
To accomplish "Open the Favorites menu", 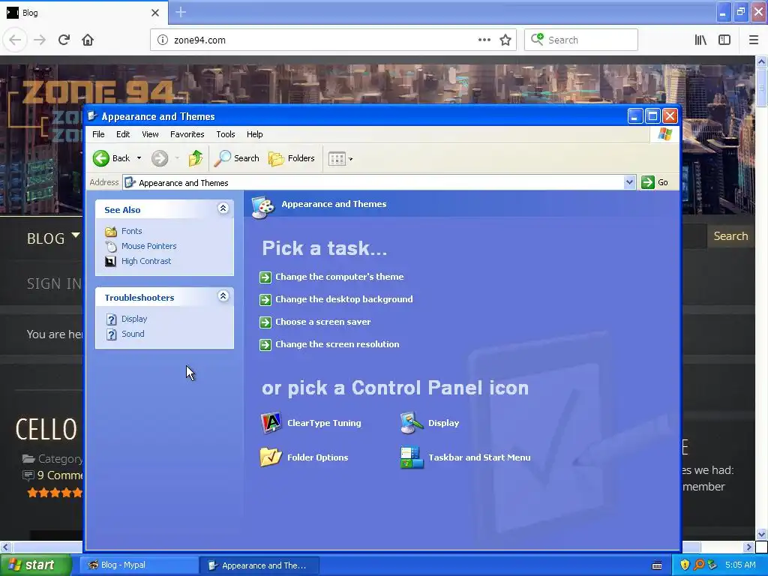I will coord(187,134).
